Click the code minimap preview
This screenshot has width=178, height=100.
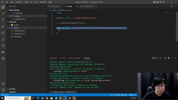170,12
